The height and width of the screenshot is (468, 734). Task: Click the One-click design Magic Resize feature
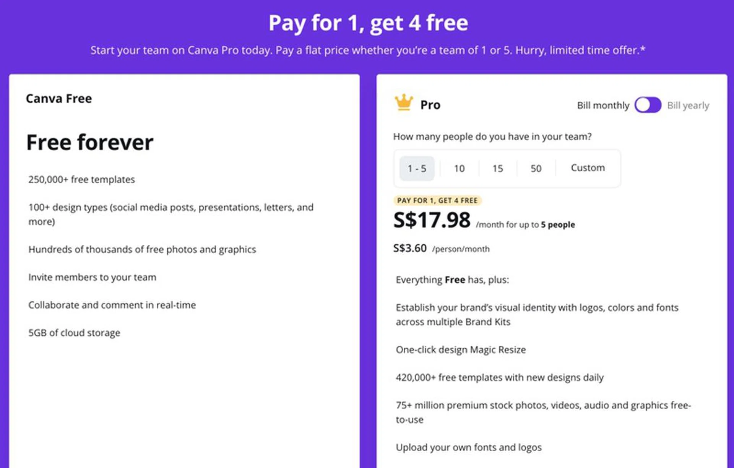pos(461,349)
